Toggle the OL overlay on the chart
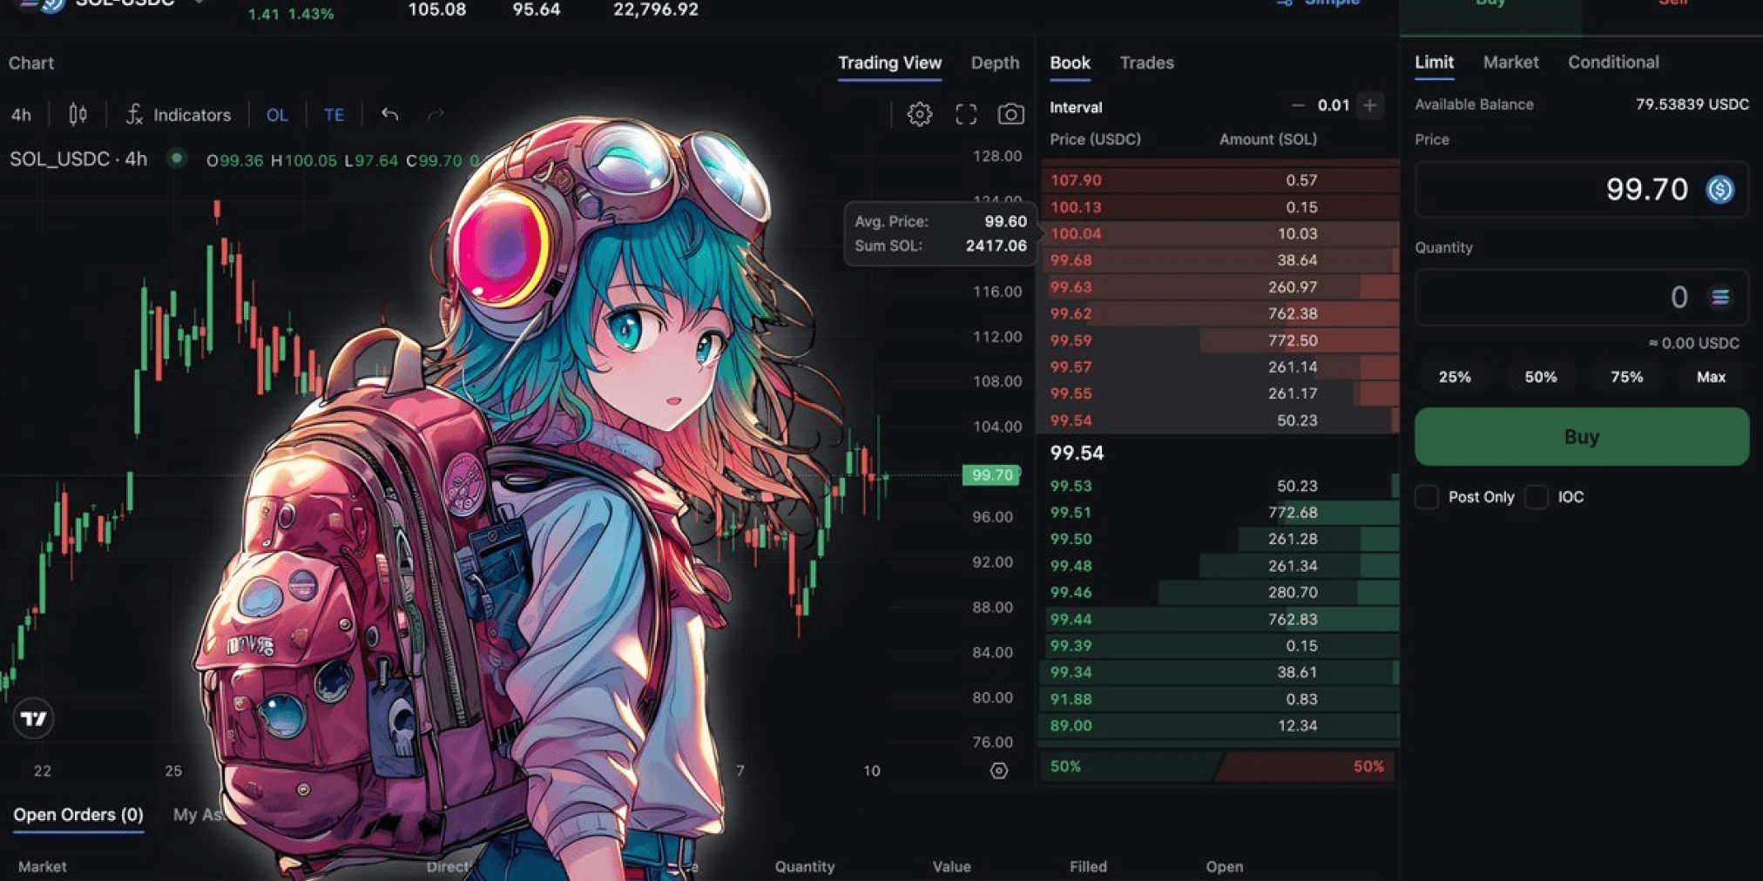1763x881 pixels. pyautogui.click(x=277, y=114)
